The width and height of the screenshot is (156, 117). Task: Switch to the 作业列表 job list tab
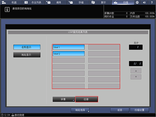[x=33, y=2]
